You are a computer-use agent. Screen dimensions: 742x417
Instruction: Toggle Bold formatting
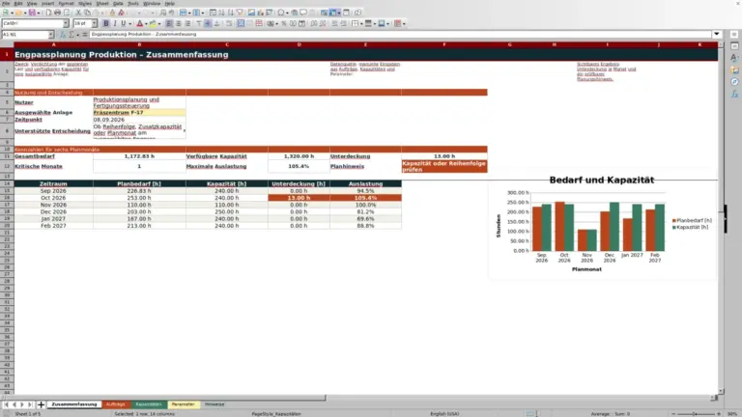click(106, 23)
